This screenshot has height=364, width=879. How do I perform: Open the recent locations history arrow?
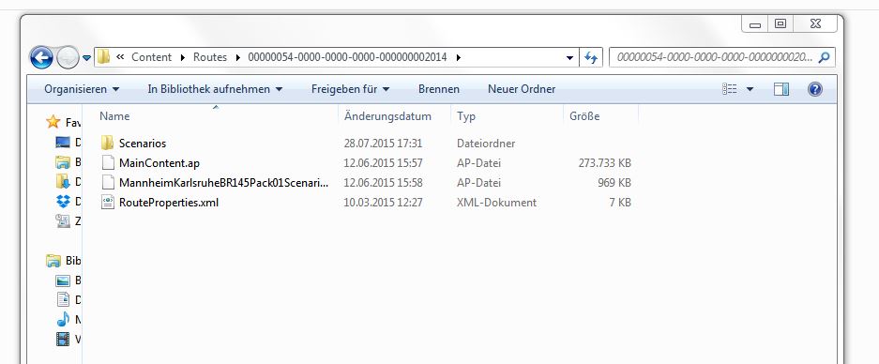tap(86, 58)
